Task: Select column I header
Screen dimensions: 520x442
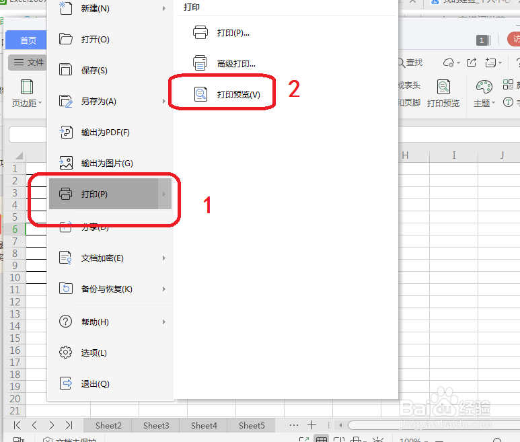Action: (x=453, y=155)
